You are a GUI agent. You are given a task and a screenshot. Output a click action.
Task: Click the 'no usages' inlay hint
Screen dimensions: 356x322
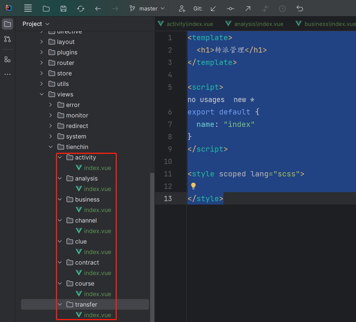click(x=206, y=100)
